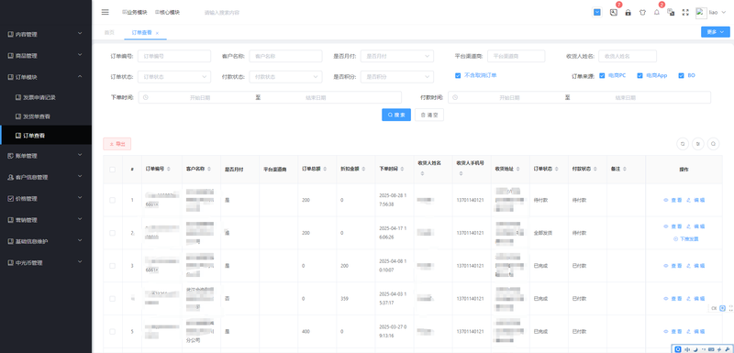Open 发货单查看 in the sidebar
The height and width of the screenshot is (353, 734).
click(46, 116)
